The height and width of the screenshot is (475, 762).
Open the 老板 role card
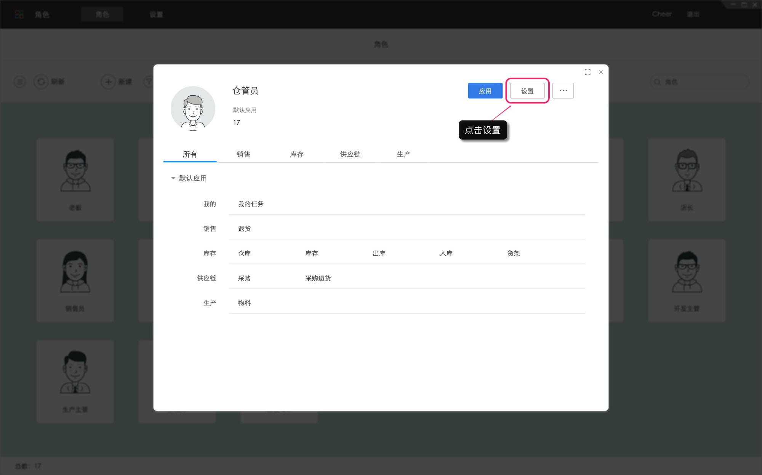pos(75,180)
